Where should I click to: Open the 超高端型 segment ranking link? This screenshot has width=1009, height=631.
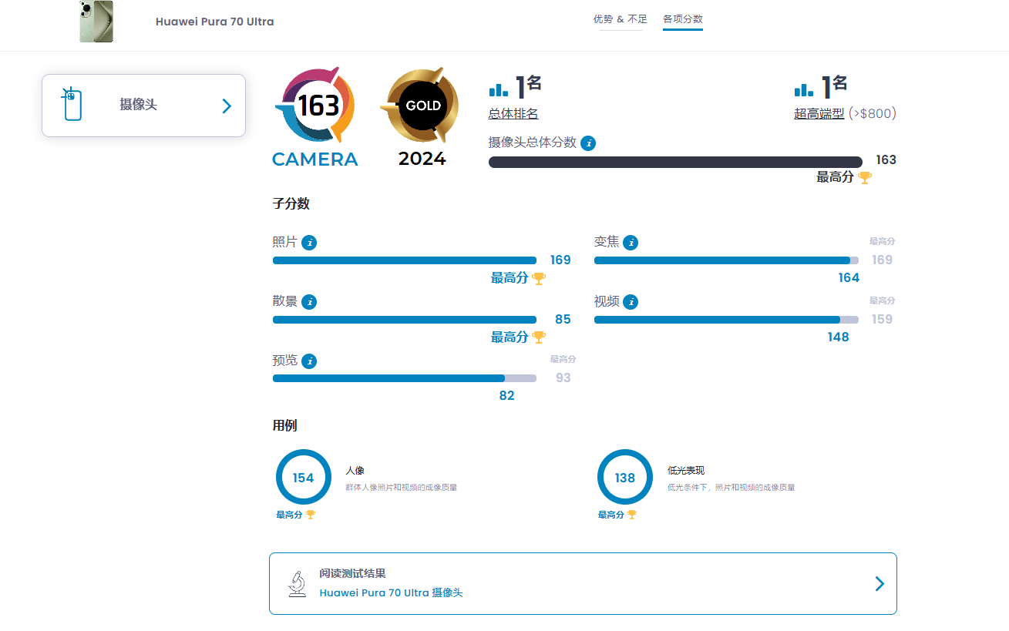pos(819,114)
